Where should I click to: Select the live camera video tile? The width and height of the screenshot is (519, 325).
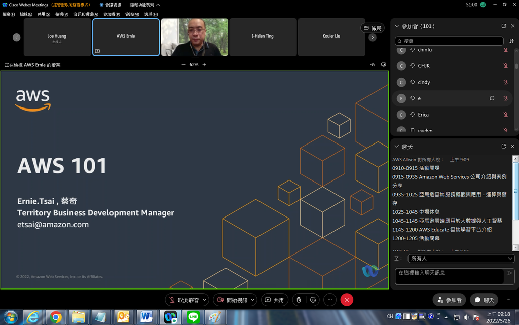[x=194, y=37]
